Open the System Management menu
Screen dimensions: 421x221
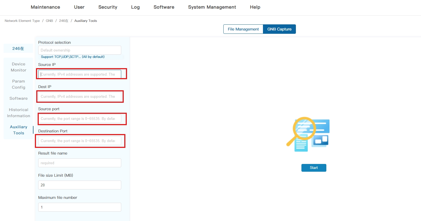point(212,7)
